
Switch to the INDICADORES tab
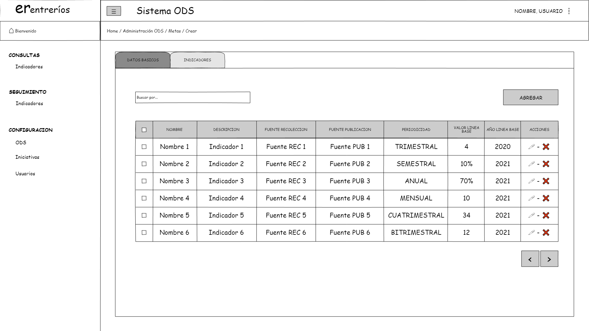click(197, 60)
